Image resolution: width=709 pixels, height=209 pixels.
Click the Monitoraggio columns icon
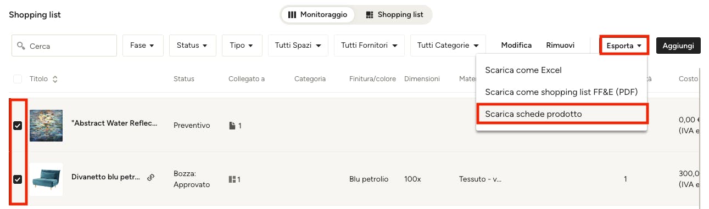[x=292, y=15]
